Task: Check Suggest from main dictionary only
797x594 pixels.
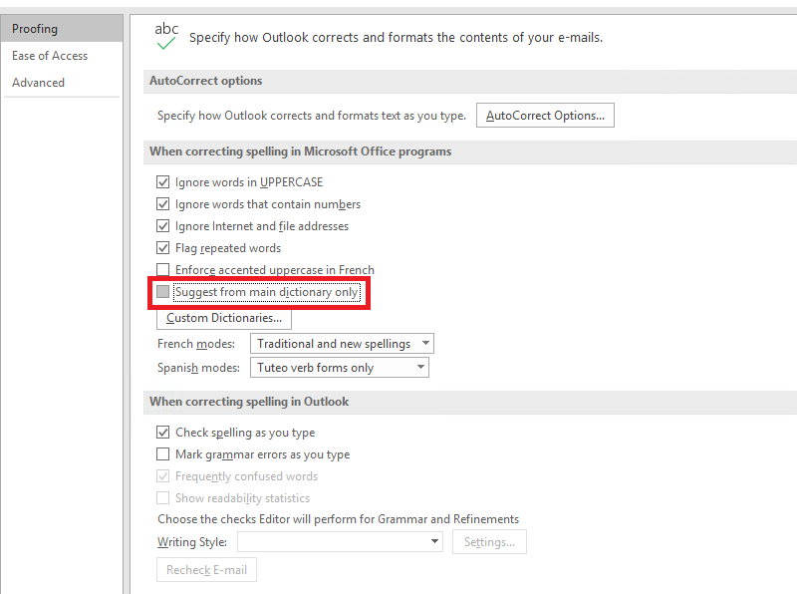Action: [162, 292]
